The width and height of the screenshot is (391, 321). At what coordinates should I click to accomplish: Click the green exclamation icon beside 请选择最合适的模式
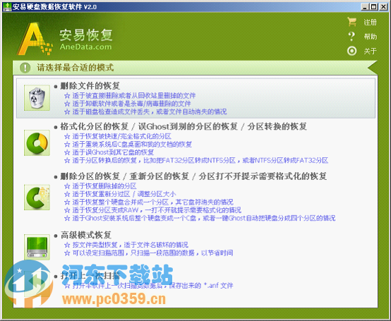[x=25, y=68]
